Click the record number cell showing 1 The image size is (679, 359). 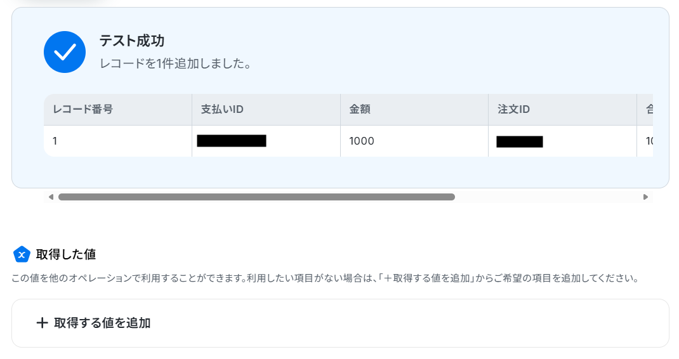118,141
